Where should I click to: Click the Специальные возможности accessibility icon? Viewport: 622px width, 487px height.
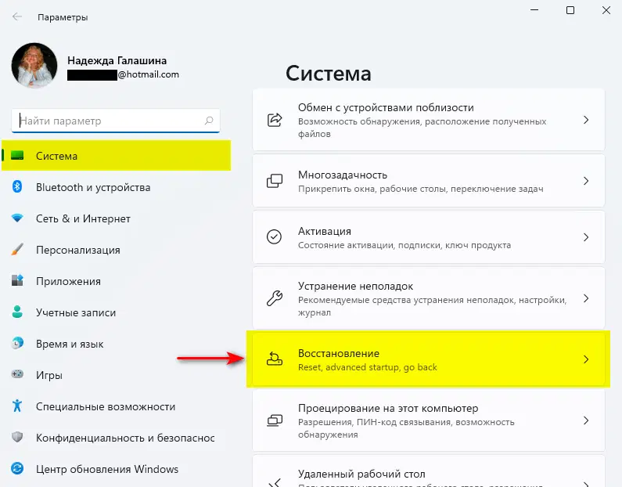[x=16, y=406]
